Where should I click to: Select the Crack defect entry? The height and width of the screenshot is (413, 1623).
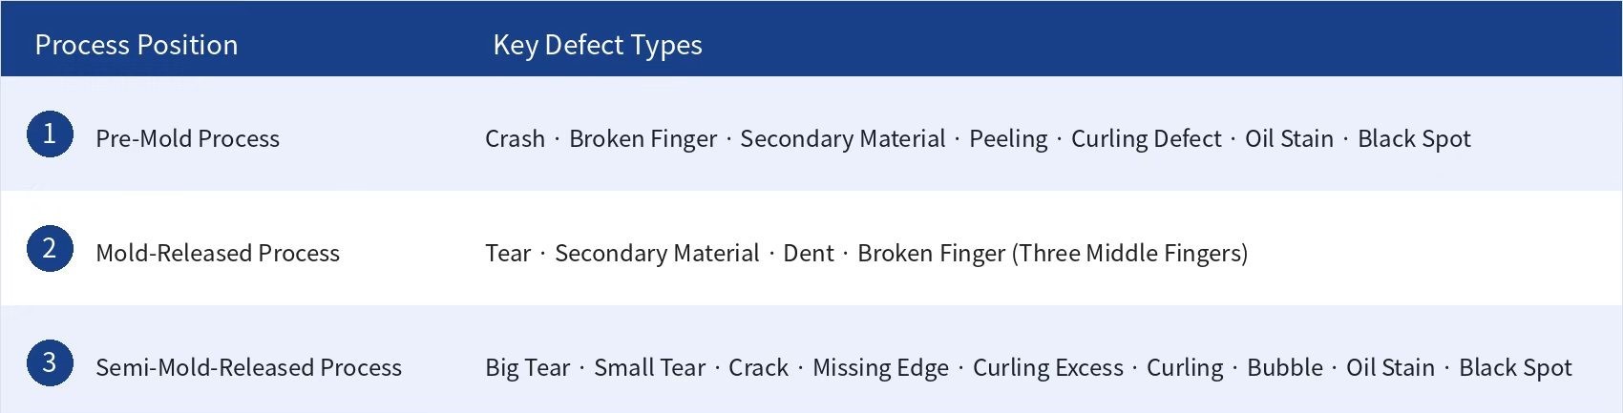point(758,367)
